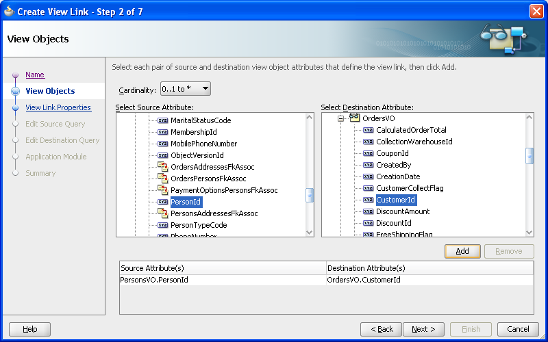Select DiscountId destination attribute

point(393,223)
